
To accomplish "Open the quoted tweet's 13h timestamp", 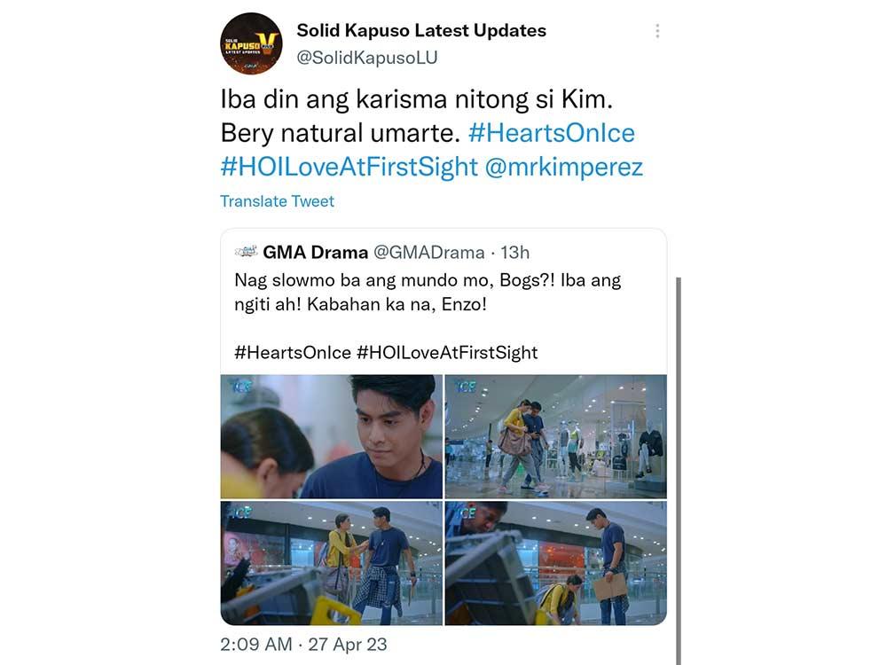I will (x=514, y=253).
